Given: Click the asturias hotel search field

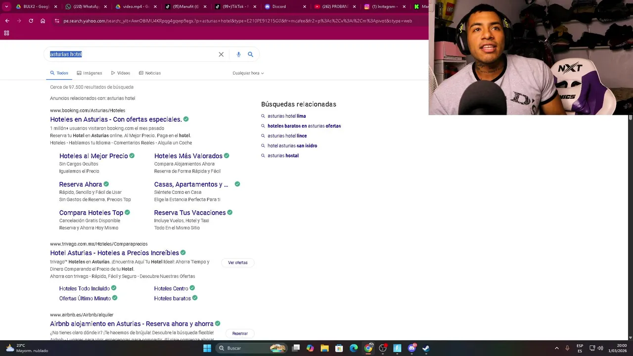Looking at the screenshot, I should tap(131, 54).
